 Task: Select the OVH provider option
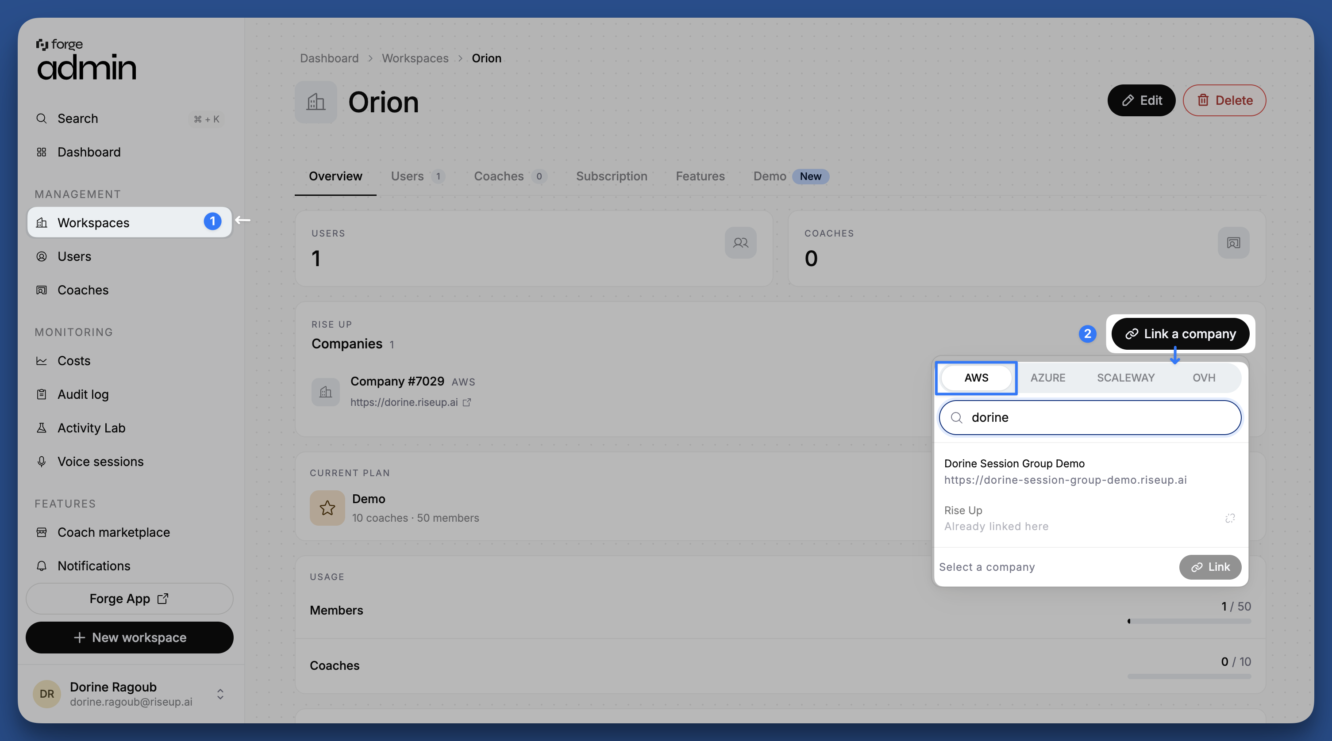[x=1204, y=378]
